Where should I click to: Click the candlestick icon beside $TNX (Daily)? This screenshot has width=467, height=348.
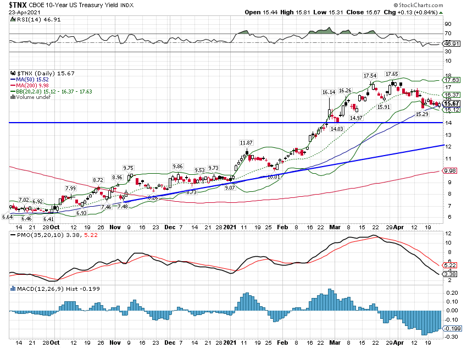(13, 73)
